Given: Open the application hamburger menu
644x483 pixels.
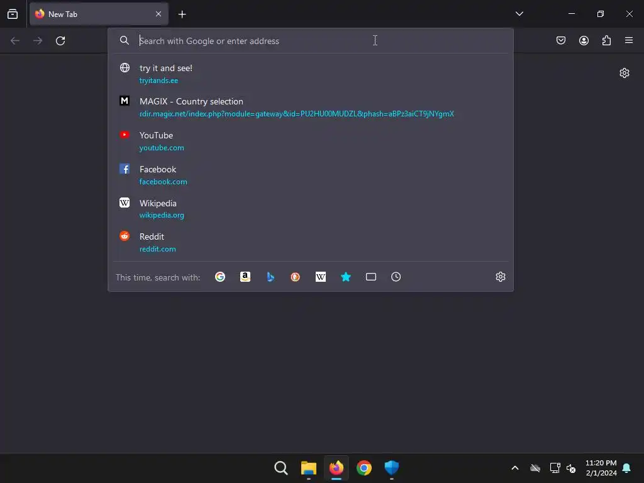Looking at the screenshot, I should point(629,40).
